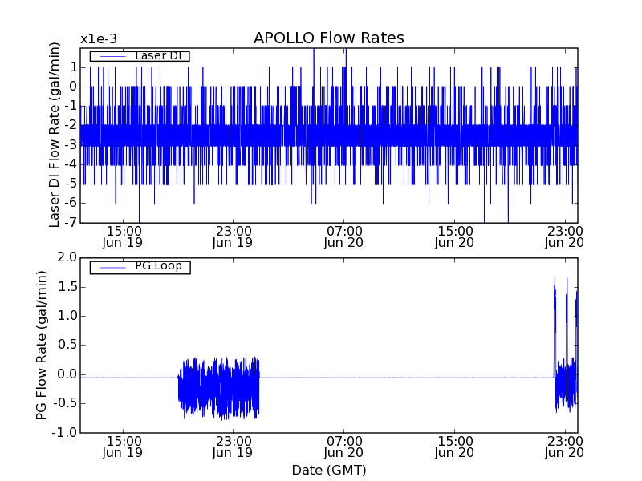Select the PG Flow Rate y-axis label

point(42,345)
